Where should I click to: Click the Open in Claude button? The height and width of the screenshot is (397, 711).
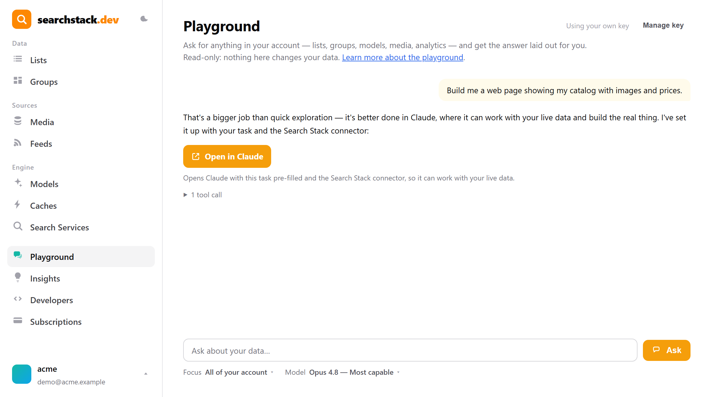(227, 156)
